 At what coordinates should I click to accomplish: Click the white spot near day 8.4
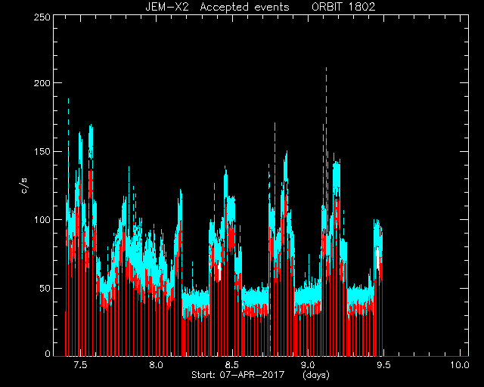(219, 271)
